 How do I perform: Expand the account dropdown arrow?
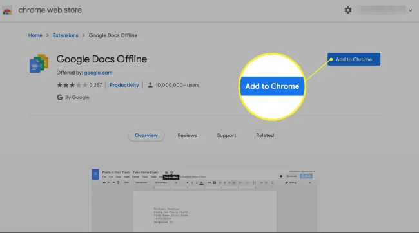[410, 10]
